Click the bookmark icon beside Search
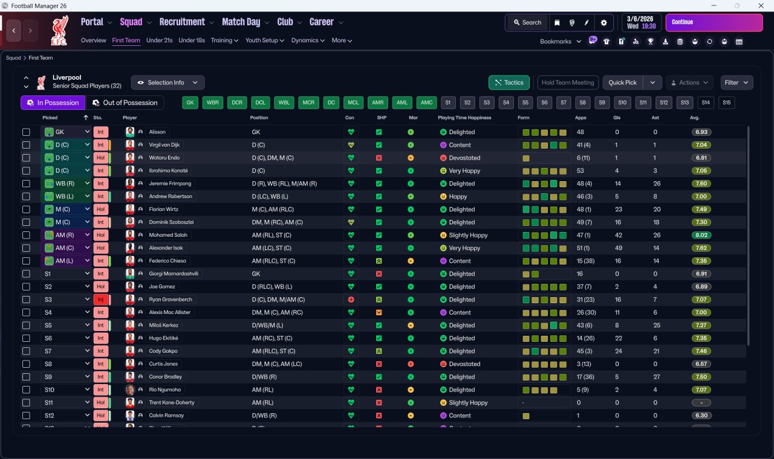Viewport: 774px width, 459px height. [557, 22]
